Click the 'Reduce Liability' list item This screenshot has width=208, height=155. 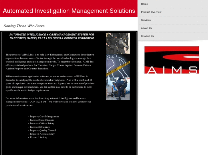pyautogui.click(x=38, y=137)
